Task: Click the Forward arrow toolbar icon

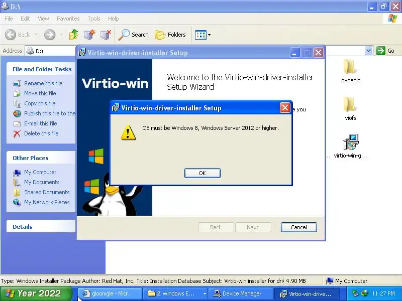Action: pos(50,35)
